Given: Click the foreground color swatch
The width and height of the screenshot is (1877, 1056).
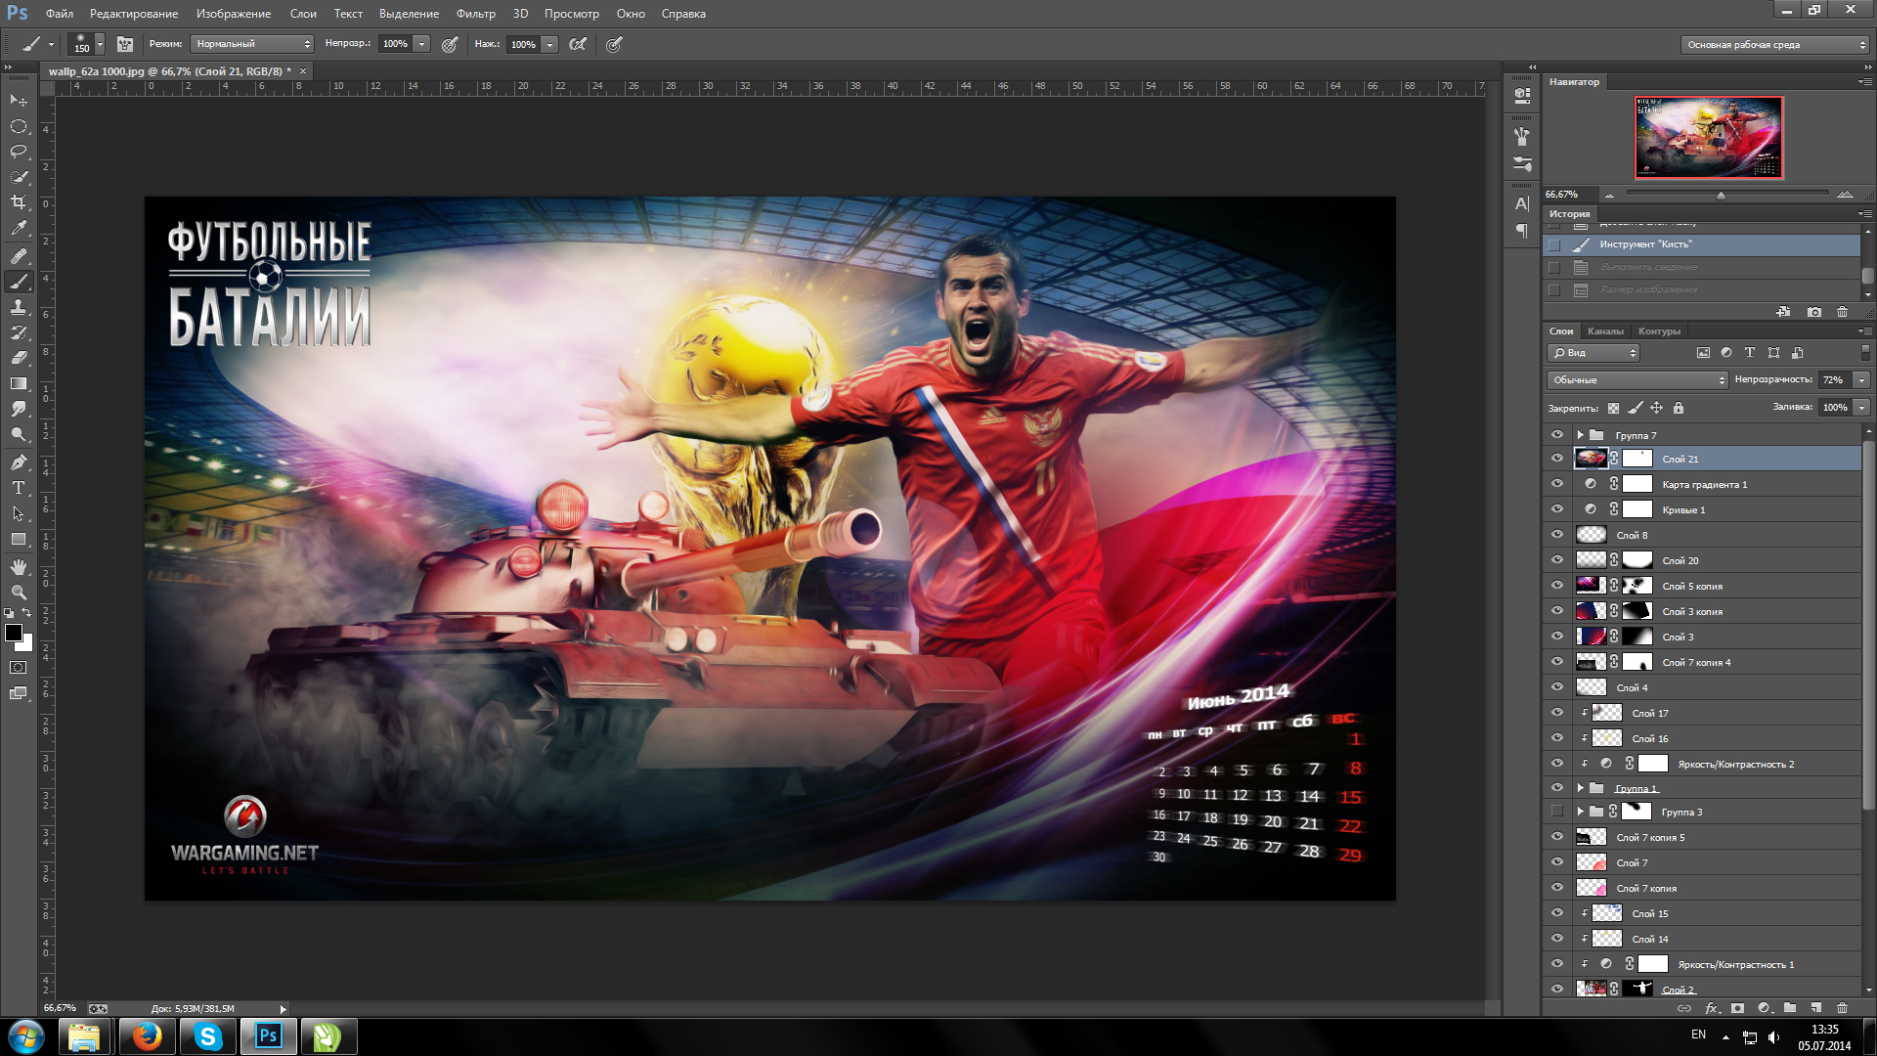Looking at the screenshot, I should click(x=14, y=633).
